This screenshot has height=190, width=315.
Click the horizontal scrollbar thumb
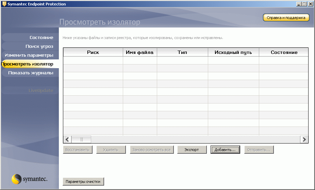81,139
